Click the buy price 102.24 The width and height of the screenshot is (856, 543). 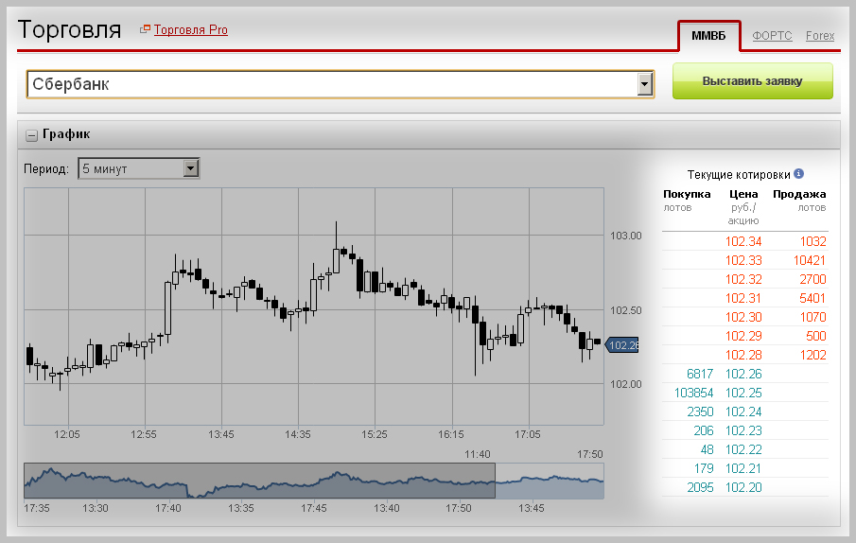[x=743, y=412]
